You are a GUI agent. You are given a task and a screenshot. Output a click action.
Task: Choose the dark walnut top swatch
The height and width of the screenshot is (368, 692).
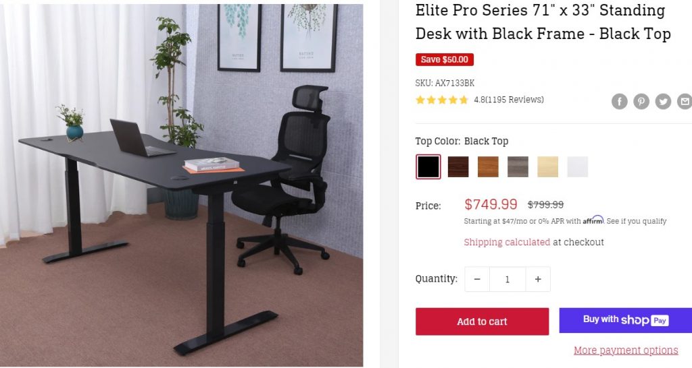click(x=458, y=167)
